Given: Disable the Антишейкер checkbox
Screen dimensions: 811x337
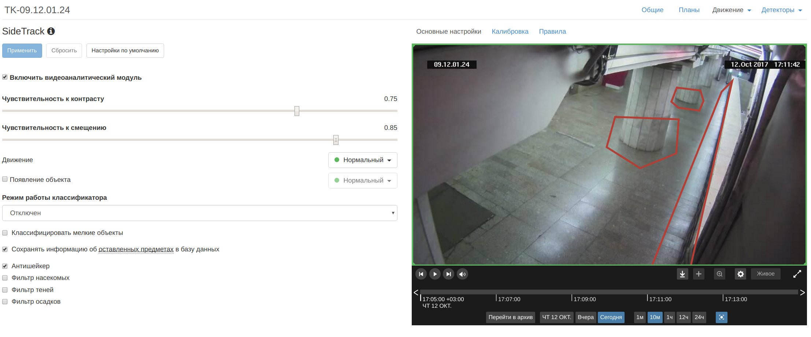Looking at the screenshot, I should tap(5, 266).
